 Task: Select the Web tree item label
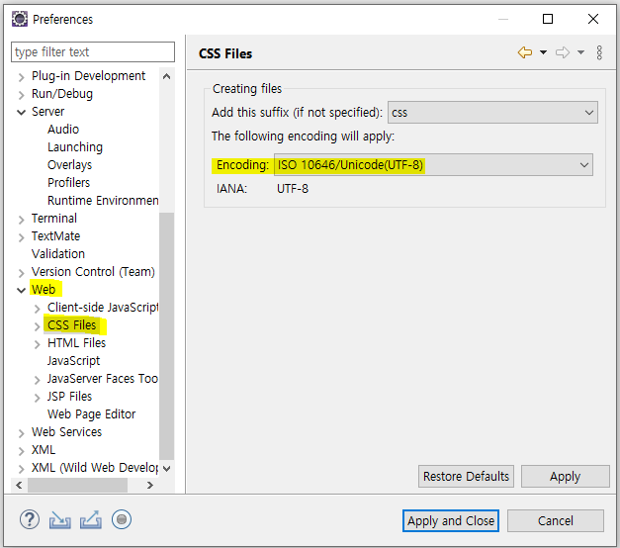44,290
